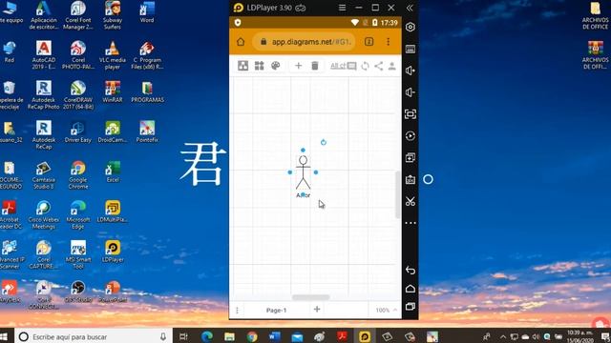Raise volume in LDPlayer sidebar
Image resolution: width=611 pixels, height=343 pixels.
click(410, 71)
